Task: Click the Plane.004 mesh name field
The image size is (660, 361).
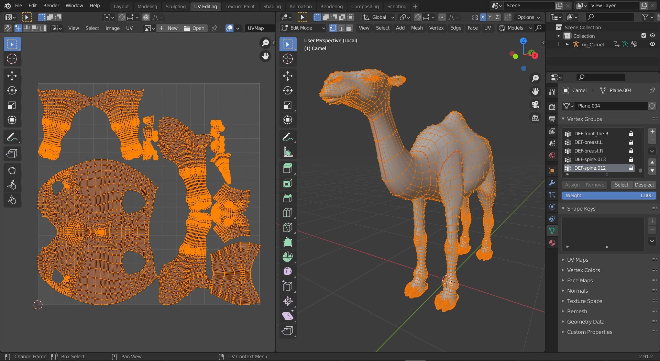Action: 611,106
